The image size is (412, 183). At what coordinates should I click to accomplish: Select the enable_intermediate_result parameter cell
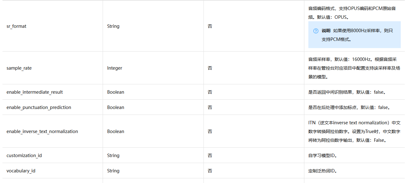pyautogui.click(x=35, y=92)
